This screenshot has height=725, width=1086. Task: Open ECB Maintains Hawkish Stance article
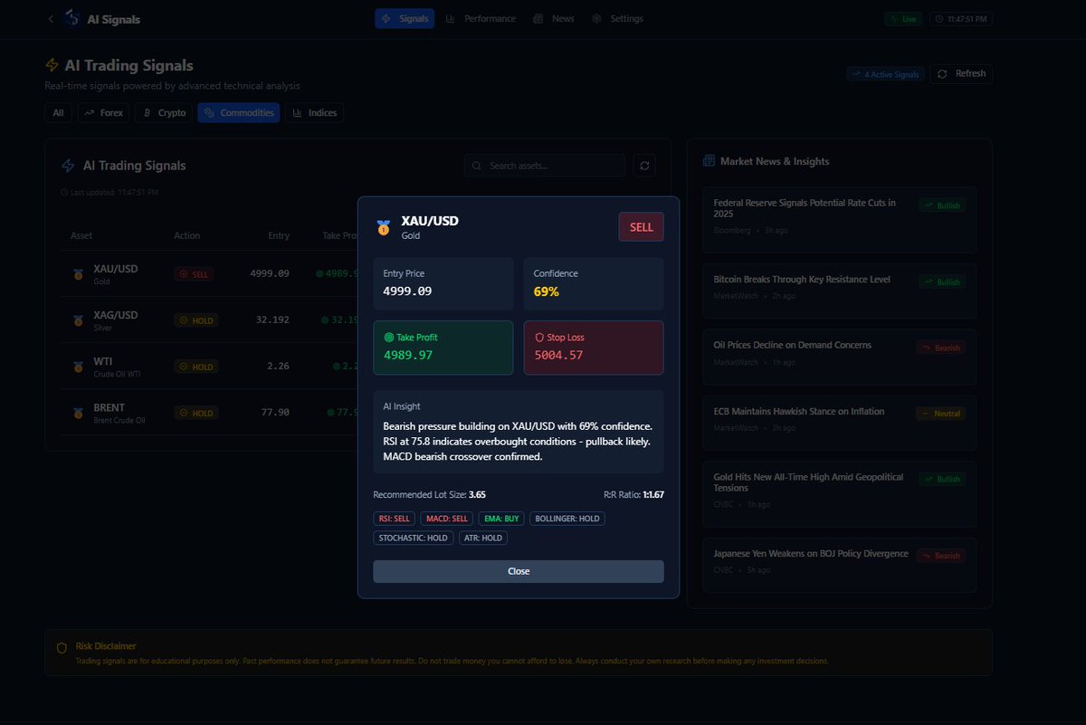pos(840,423)
